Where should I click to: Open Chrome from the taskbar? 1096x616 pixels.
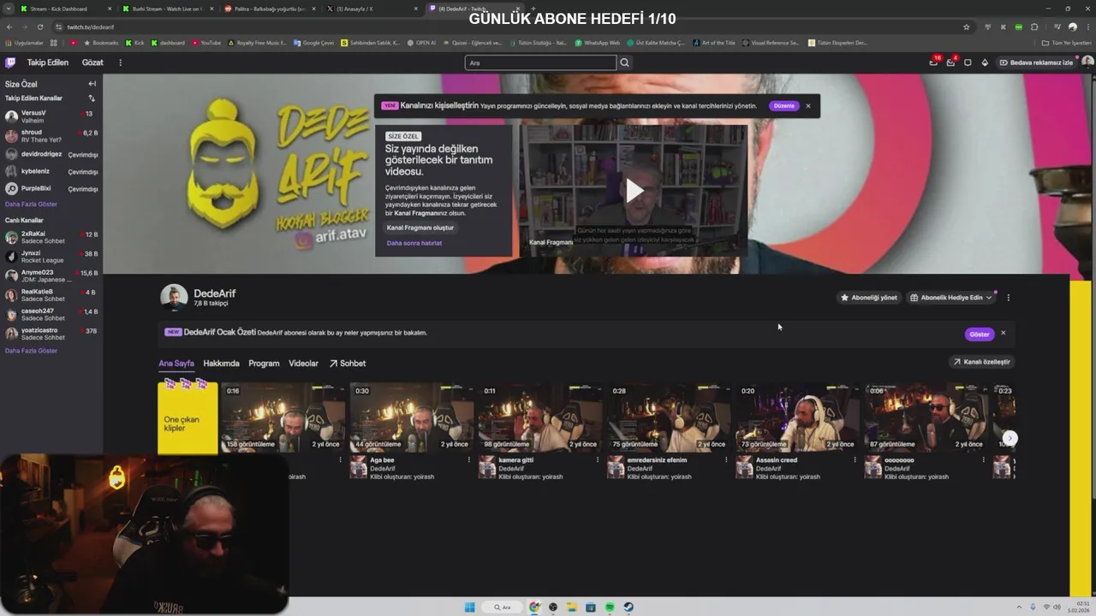point(534,607)
